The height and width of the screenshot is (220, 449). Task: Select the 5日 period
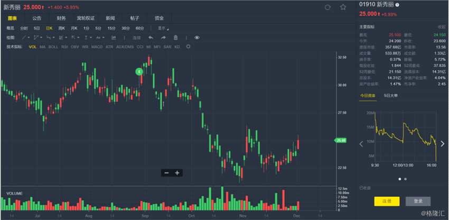click(36, 28)
